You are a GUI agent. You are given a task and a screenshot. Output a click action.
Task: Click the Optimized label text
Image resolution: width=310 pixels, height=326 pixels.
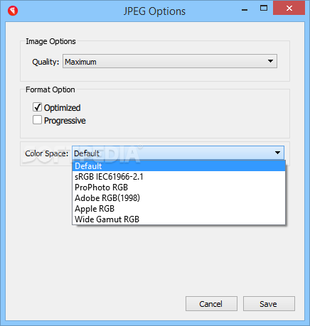click(63, 108)
